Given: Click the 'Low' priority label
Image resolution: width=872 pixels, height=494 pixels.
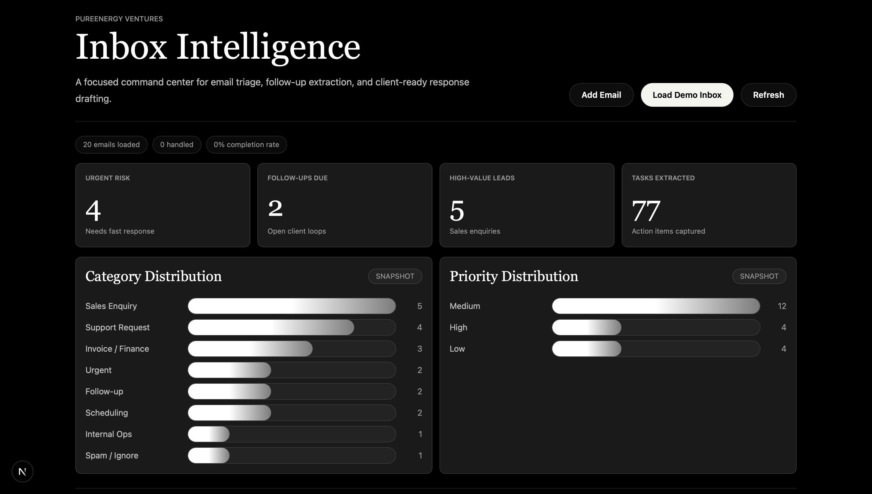Looking at the screenshot, I should pyautogui.click(x=457, y=349).
